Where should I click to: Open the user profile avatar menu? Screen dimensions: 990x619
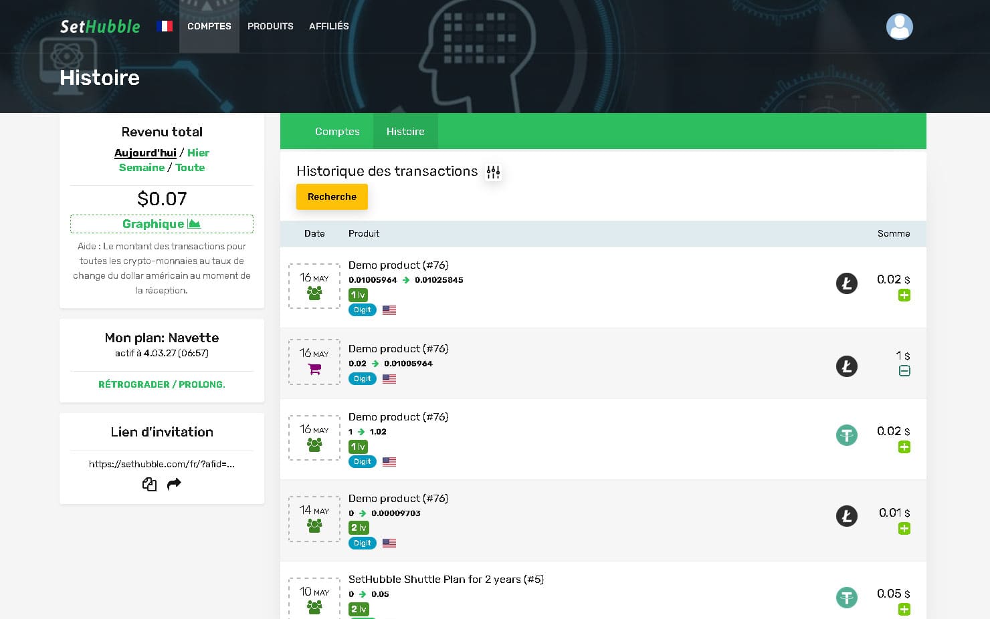coord(899,27)
